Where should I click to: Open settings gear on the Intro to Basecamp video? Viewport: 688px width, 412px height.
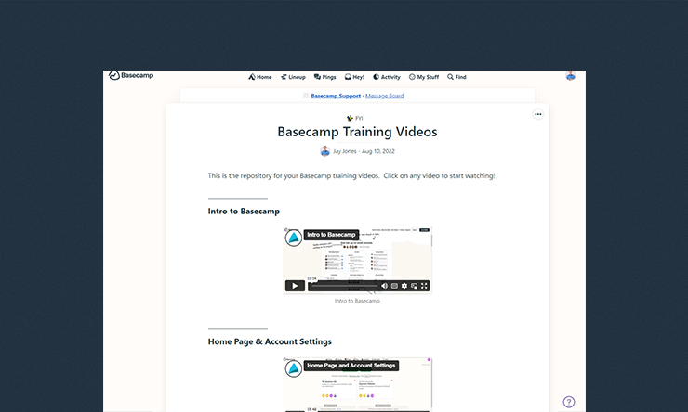(404, 286)
